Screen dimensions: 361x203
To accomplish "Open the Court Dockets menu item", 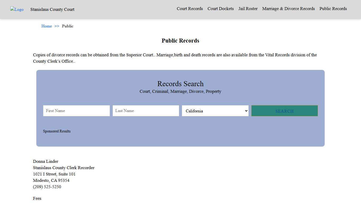I will pos(220,9).
